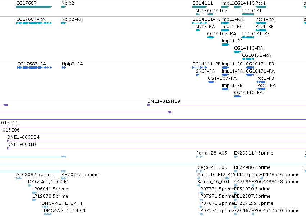Click BAC clone DME1-006D24 label
Screen dimensions: 306x216
click(x=23, y=137)
